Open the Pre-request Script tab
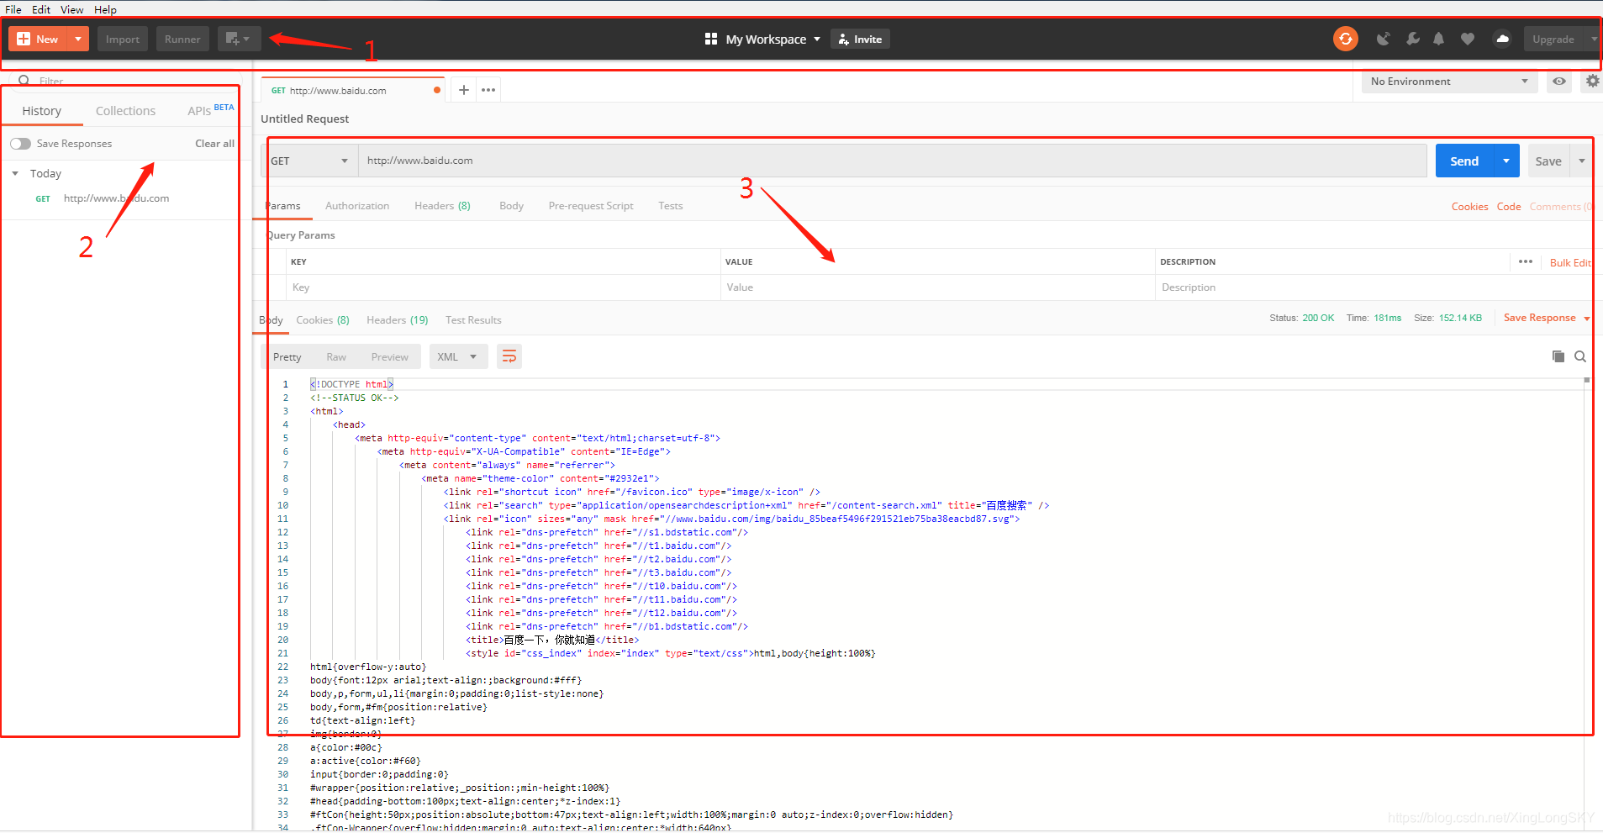Screen dimensions: 1603x833 pyautogui.click(x=591, y=206)
